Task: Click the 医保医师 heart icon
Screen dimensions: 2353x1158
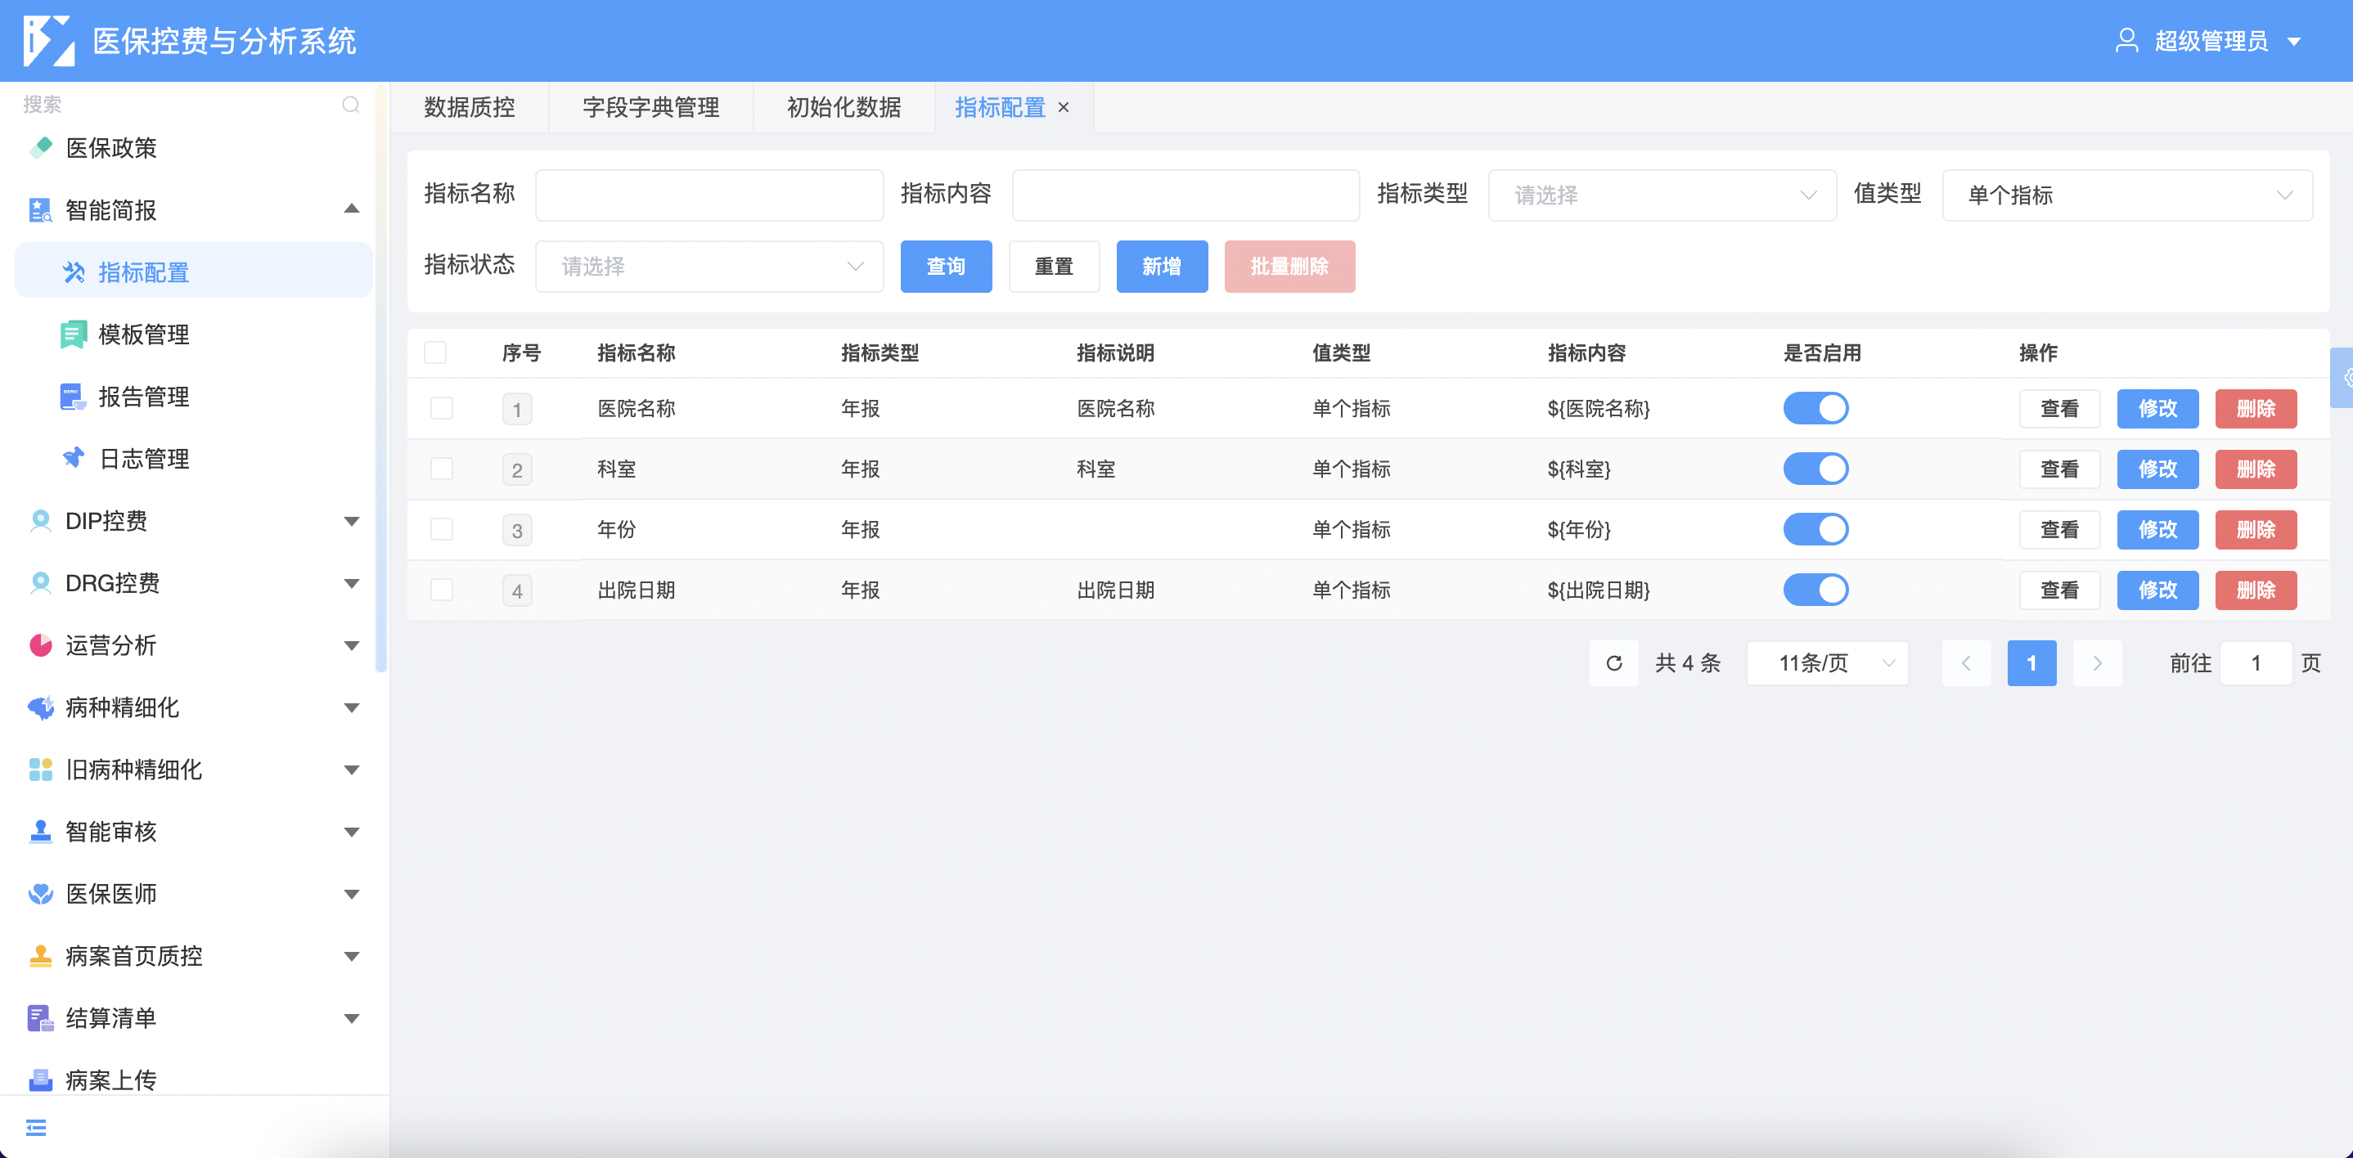Action: point(41,893)
